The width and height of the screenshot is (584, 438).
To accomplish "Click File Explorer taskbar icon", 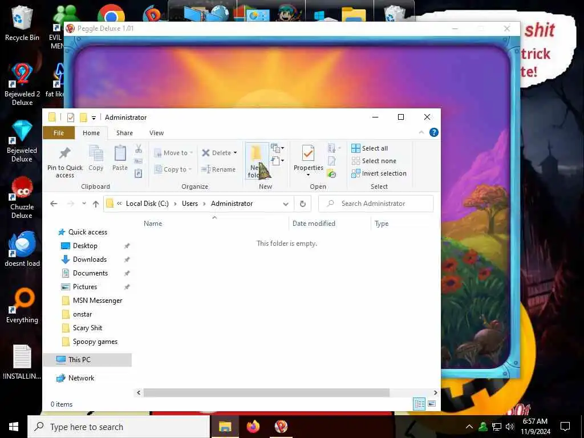I will pyautogui.click(x=225, y=427).
